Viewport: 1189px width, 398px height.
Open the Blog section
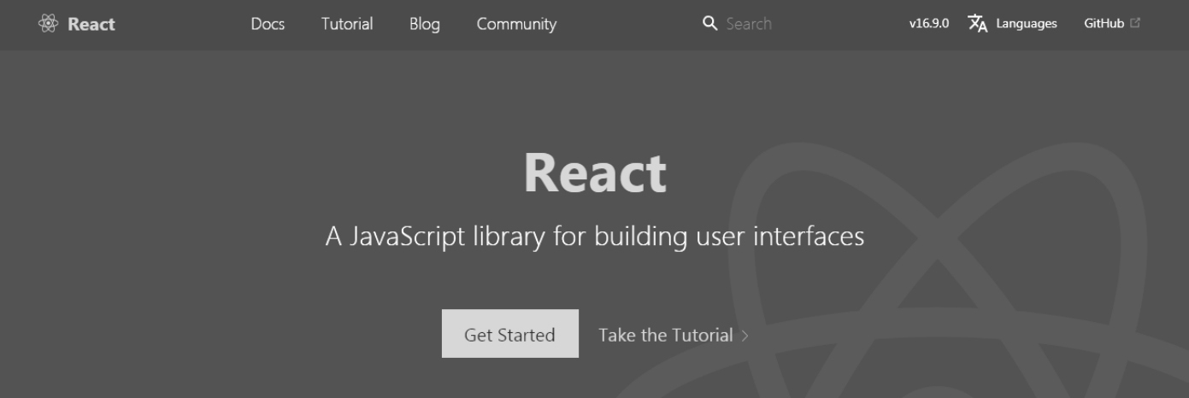(x=424, y=24)
